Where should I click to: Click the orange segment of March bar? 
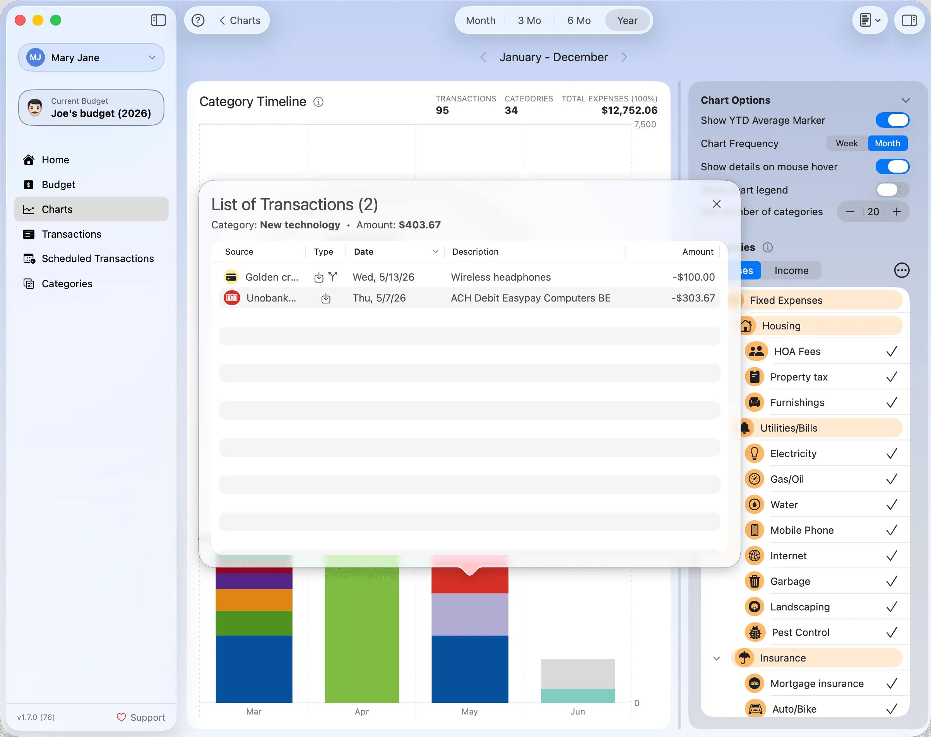point(254,600)
